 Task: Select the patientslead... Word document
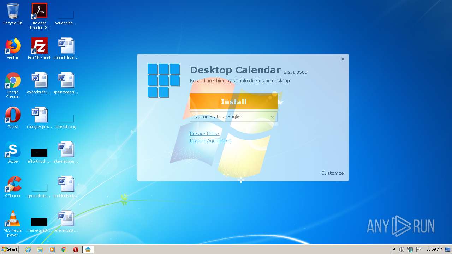66,49
